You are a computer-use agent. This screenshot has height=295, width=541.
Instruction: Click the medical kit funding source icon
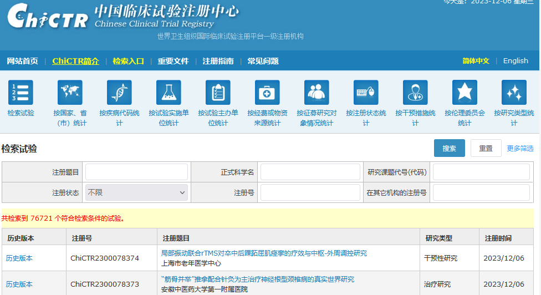(267, 93)
